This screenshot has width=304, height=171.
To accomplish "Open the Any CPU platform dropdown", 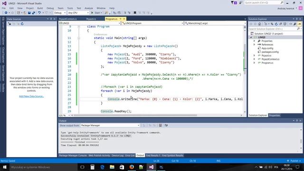I will click(78, 13).
